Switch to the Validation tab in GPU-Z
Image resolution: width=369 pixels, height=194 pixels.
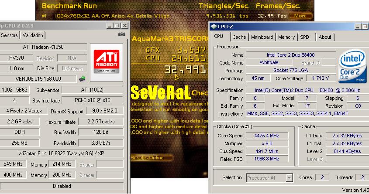tap(33, 35)
